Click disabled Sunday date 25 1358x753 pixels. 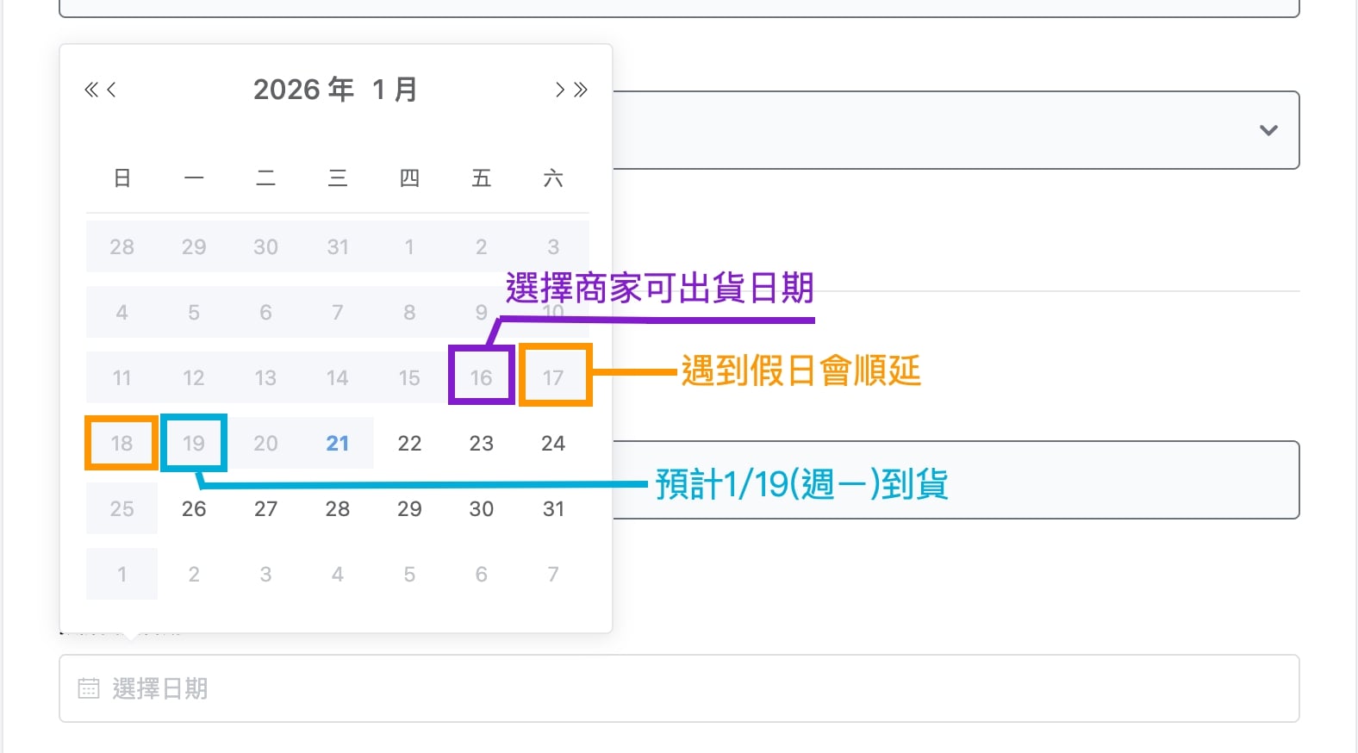121,509
